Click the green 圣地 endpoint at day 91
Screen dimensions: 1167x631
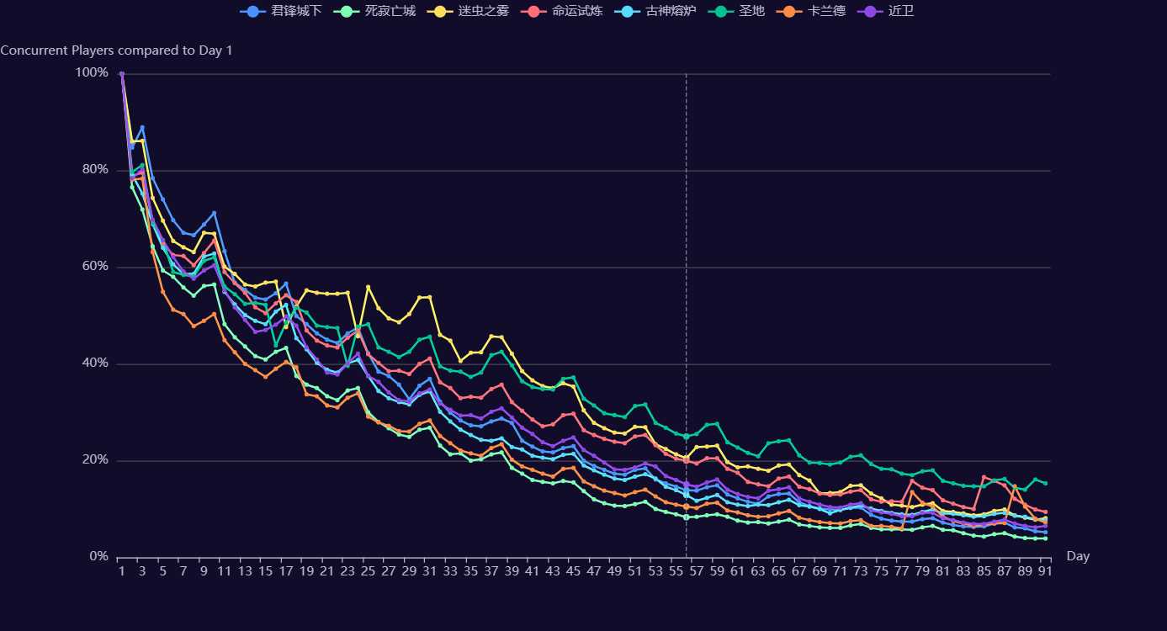pyautogui.click(x=1045, y=483)
